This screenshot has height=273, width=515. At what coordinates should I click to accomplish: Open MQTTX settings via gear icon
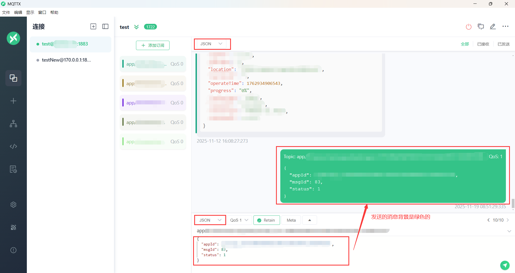(13, 205)
